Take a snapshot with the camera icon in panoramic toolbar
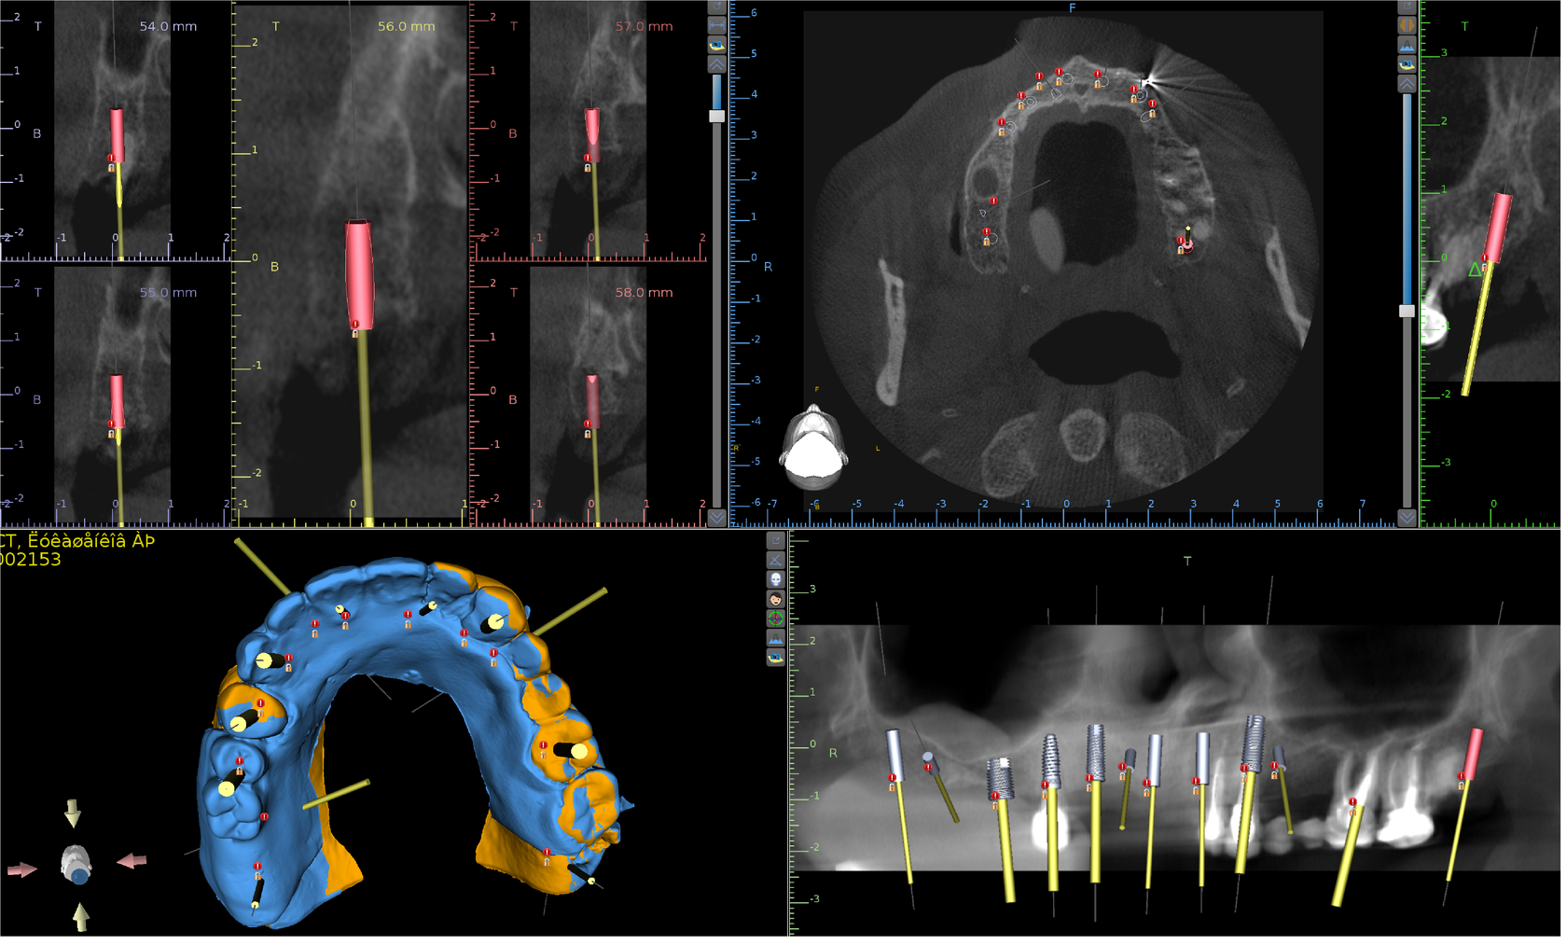1567x945 pixels. [776, 656]
